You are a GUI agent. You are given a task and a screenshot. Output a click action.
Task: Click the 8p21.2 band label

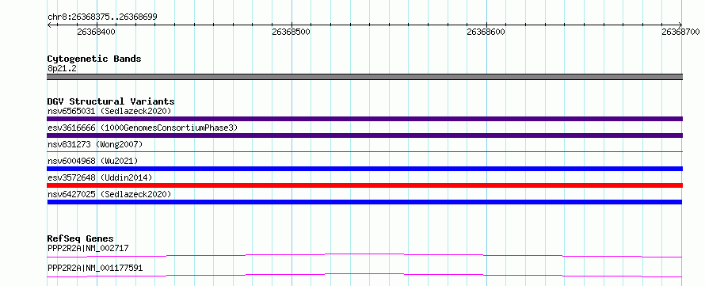[x=62, y=68]
